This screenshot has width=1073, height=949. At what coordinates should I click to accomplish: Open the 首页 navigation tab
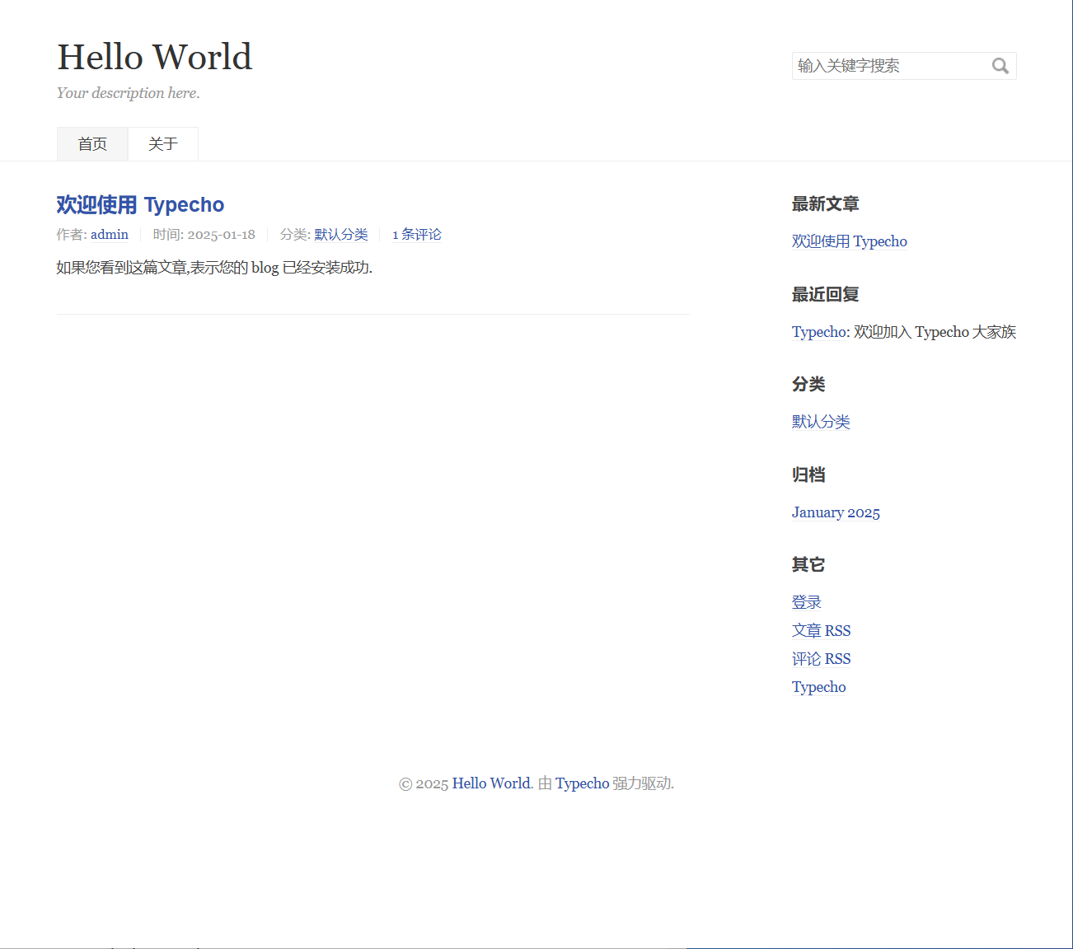point(92,144)
